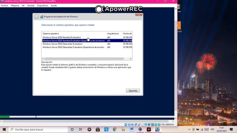Open the disc media app on taskbar

click(89, 129)
